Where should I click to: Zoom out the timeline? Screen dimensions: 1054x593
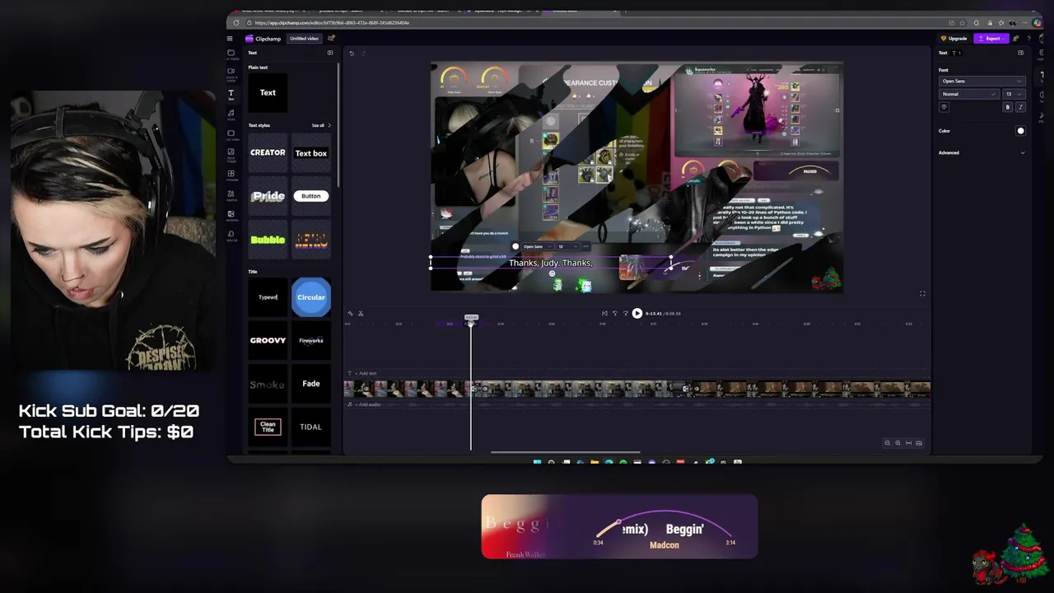point(887,443)
